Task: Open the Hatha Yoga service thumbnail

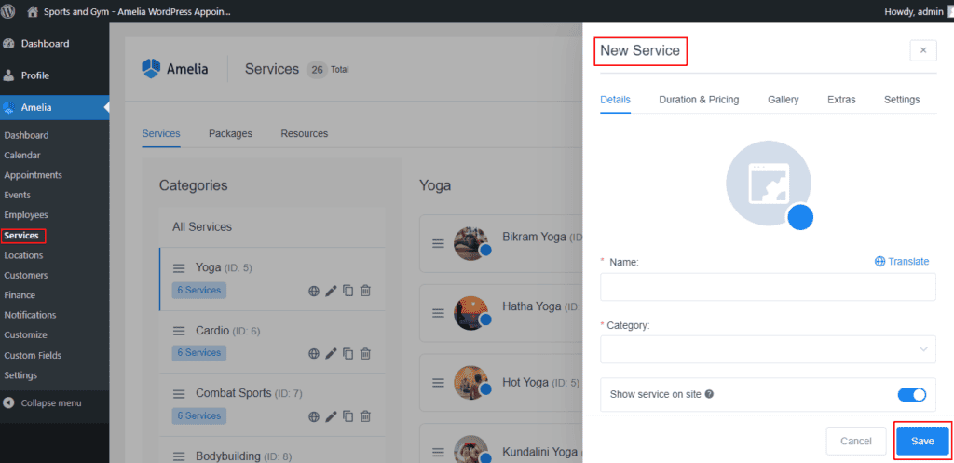Action: click(470, 312)
